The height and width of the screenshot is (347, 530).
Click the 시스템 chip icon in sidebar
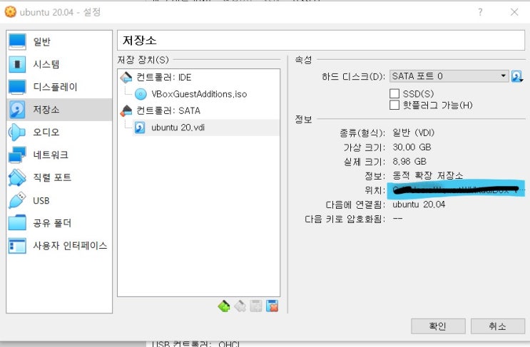(x=17, y=64)
